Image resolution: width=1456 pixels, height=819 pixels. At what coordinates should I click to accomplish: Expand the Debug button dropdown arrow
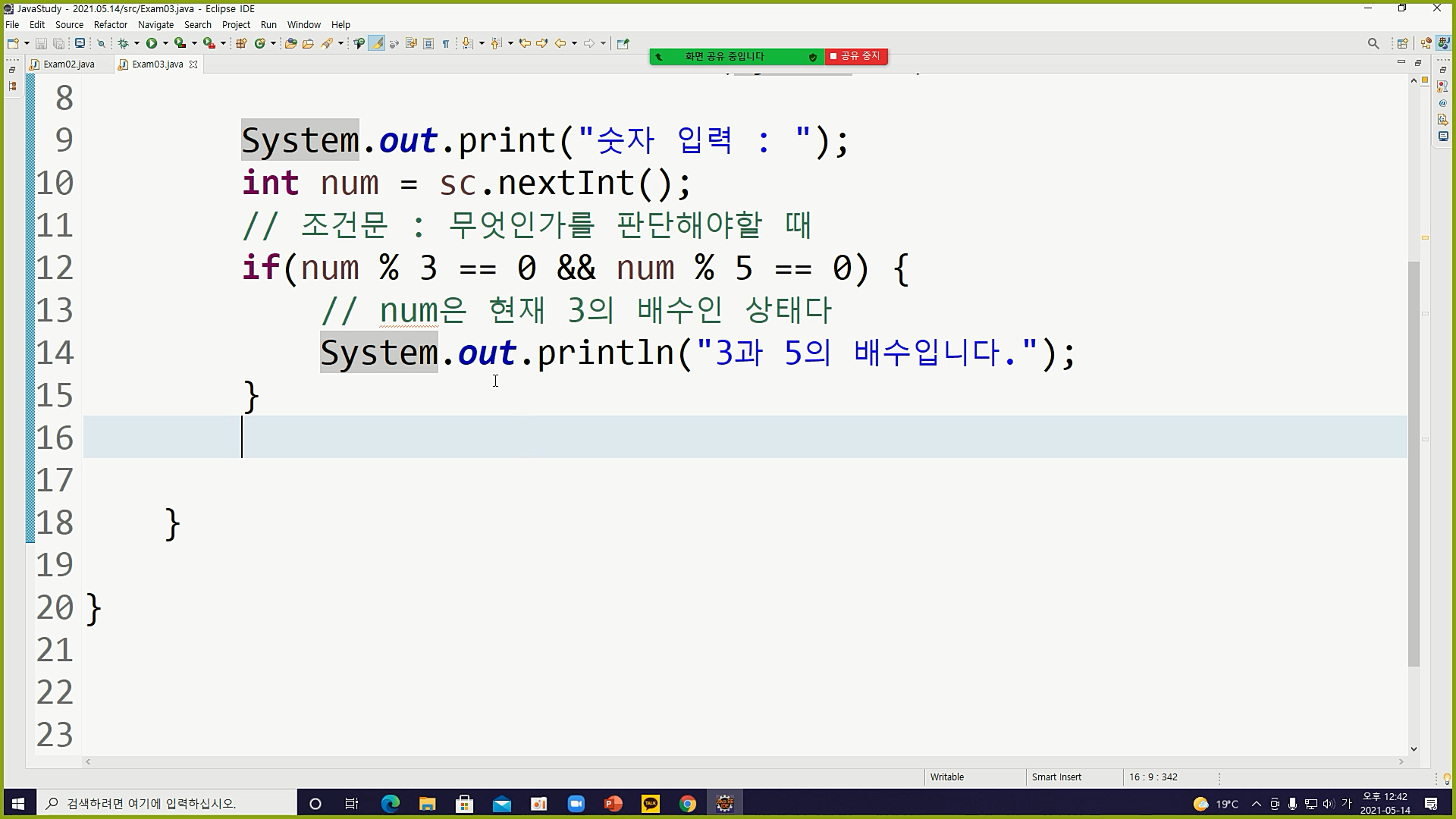point(136,43)
